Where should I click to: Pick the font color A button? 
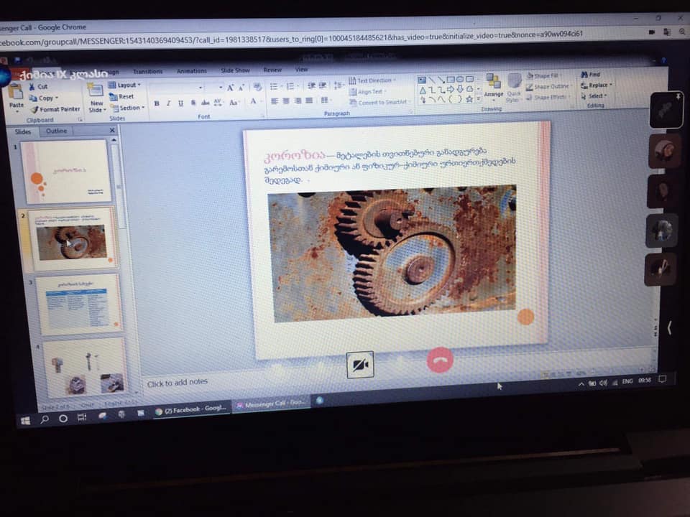pyautogui.click(x=253, y=102)
